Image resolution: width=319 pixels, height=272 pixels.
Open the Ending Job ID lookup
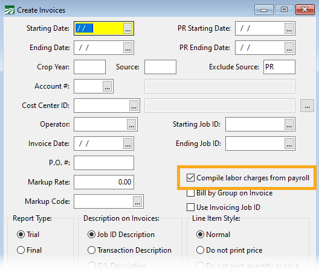[x=289, y=144]
